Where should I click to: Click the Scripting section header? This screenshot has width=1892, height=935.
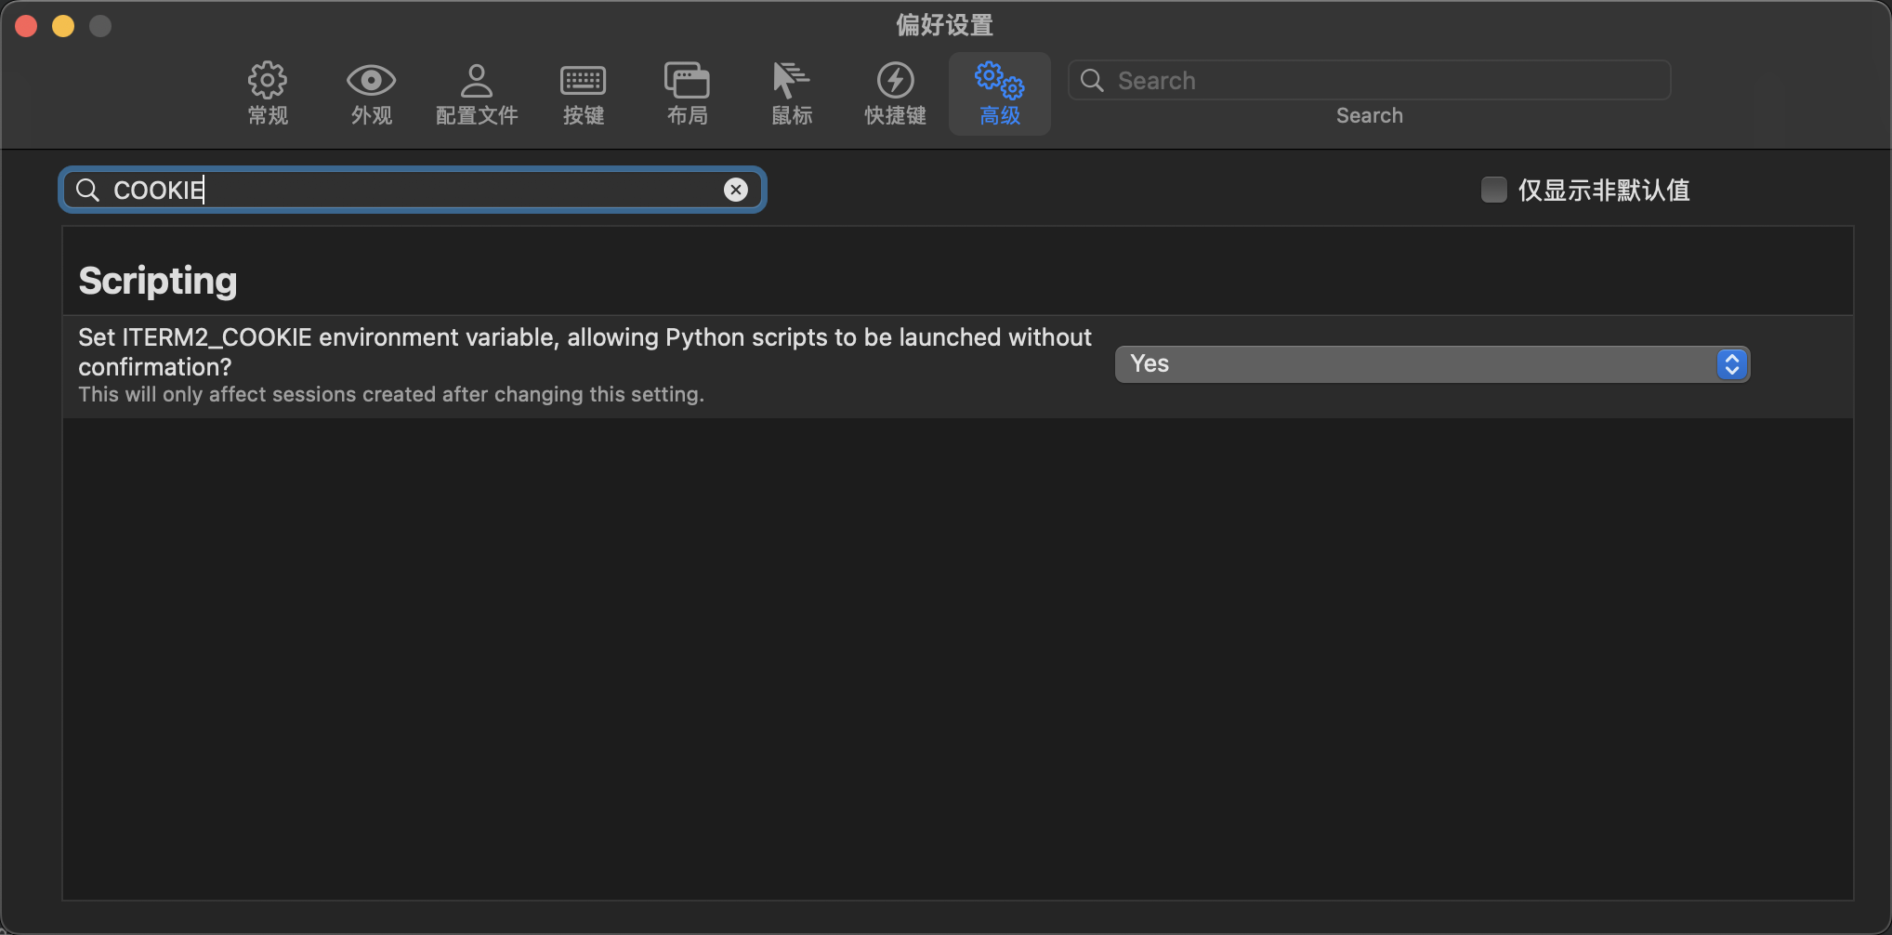[158, 281]
